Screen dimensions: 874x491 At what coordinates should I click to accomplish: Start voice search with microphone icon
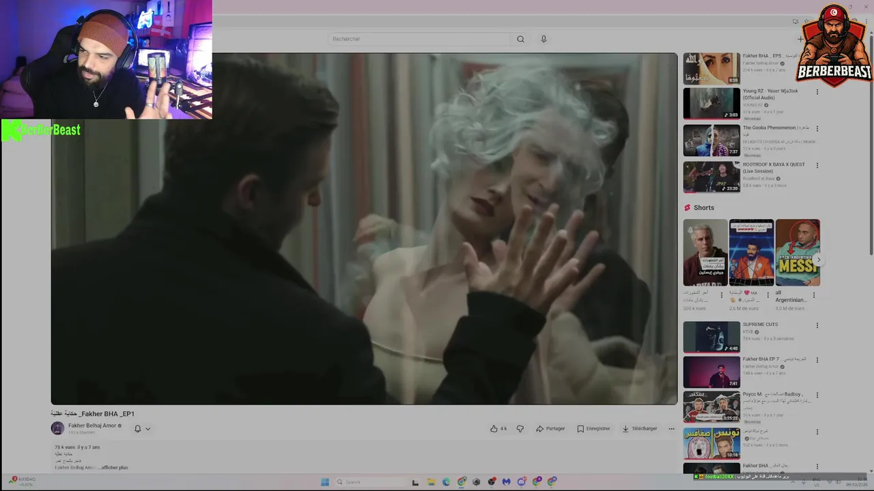tap(544, 39)
